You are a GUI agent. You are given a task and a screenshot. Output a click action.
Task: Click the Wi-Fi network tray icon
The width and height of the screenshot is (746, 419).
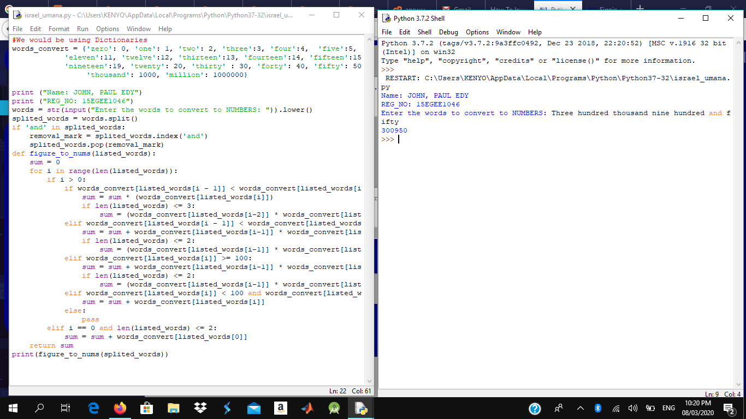[616, 408]
